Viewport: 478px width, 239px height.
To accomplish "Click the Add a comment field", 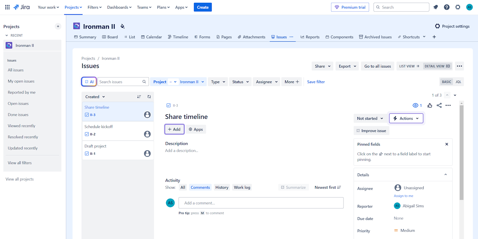I will (x=261, y=203).
